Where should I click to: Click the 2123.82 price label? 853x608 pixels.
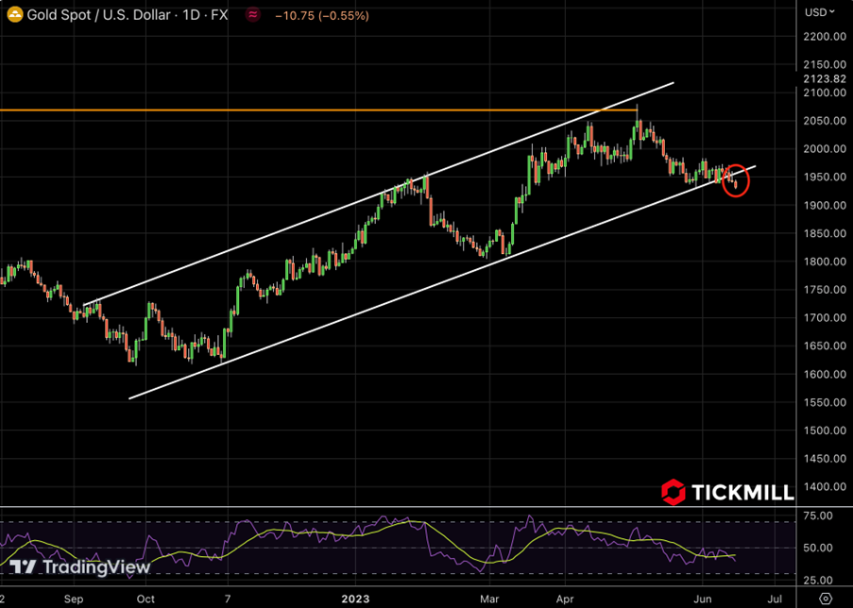[x=825, y=79]
